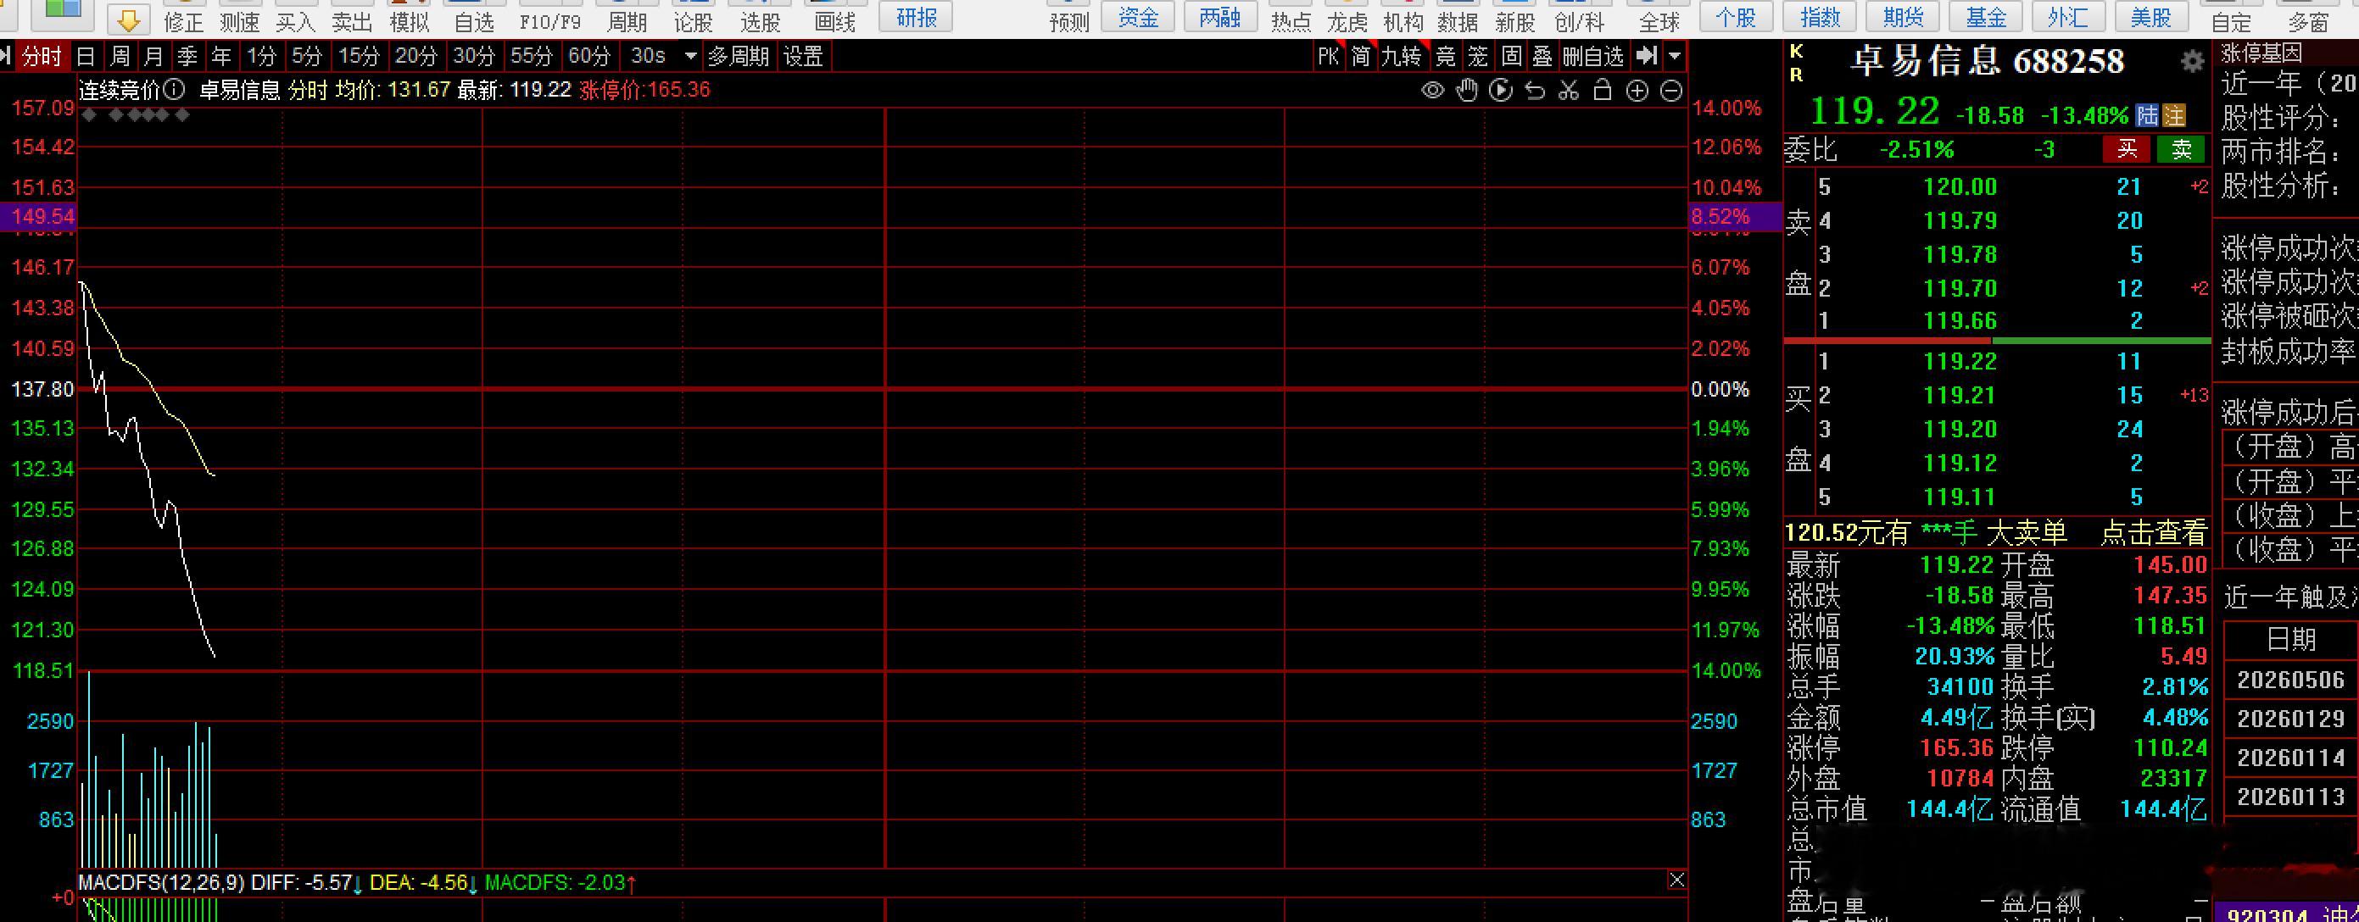Toggle the eye visibility icon above chart

pos(1432,91)
